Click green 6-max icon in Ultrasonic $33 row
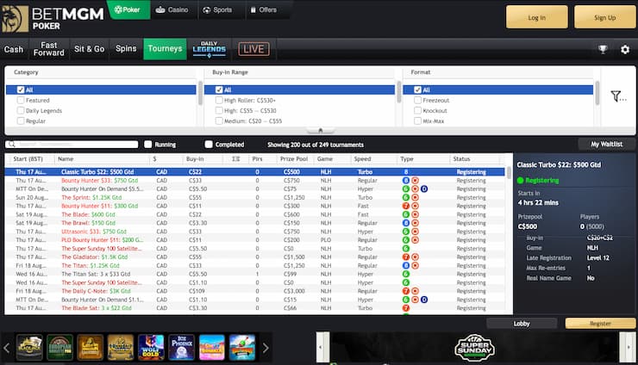Image resolution: width=638 pixels, height=365 pixels. pos(406,232)
